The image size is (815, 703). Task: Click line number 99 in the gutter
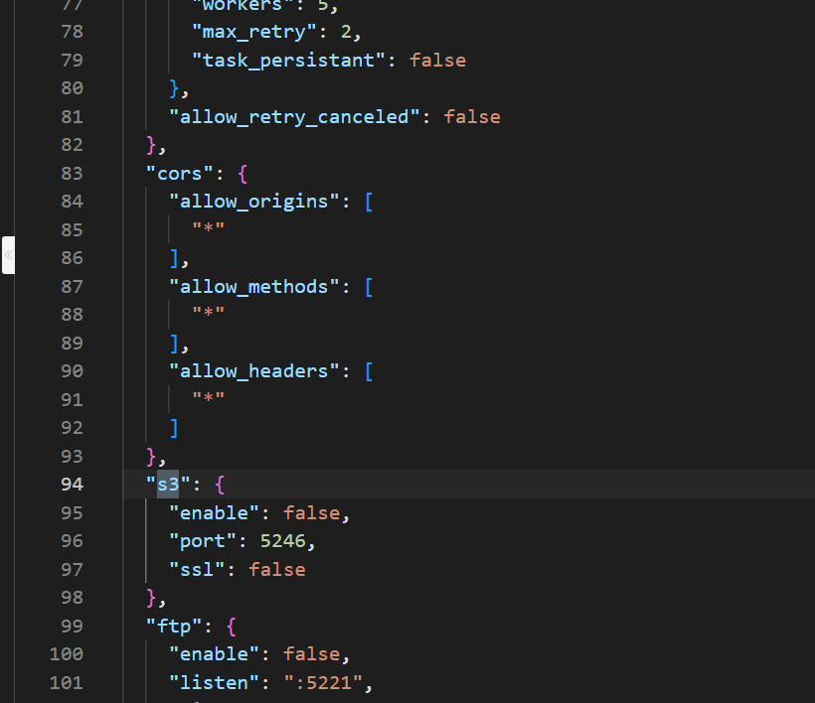coord(72,626)
